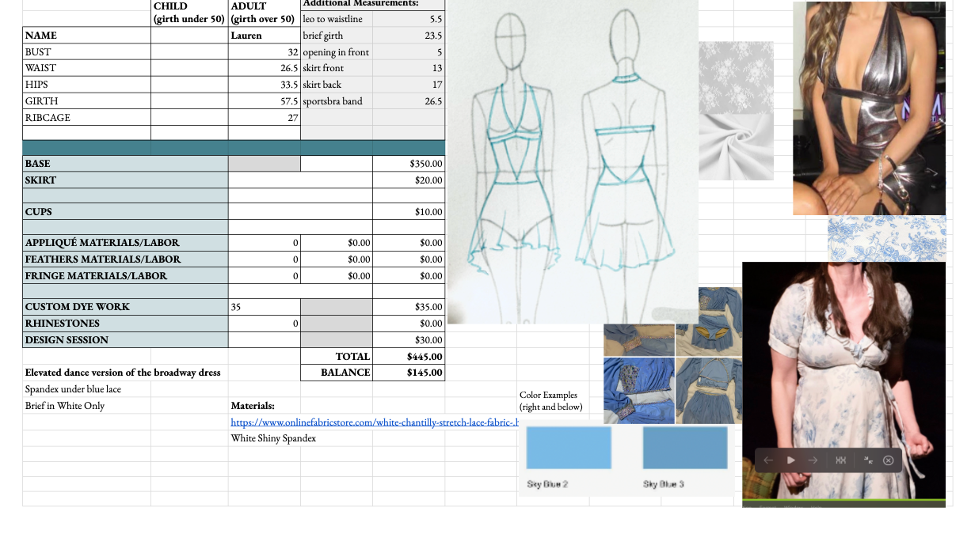This screenshot has height=549, width=971.
Task: Select the GIRTH value 57.5
Action: tap(265, 101)
